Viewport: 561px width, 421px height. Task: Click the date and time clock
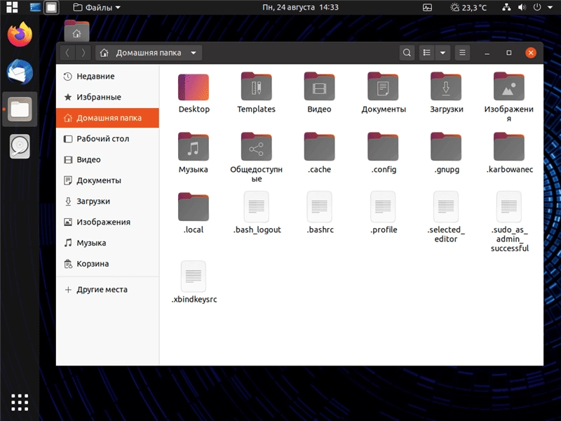click(300, 7)
